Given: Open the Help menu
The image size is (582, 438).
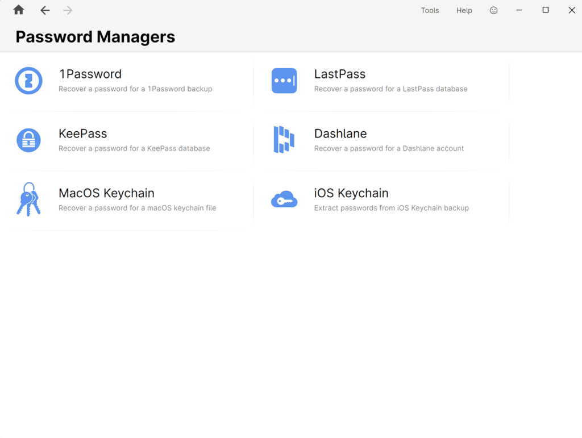Looking at the screenshot, I should 464,10.
